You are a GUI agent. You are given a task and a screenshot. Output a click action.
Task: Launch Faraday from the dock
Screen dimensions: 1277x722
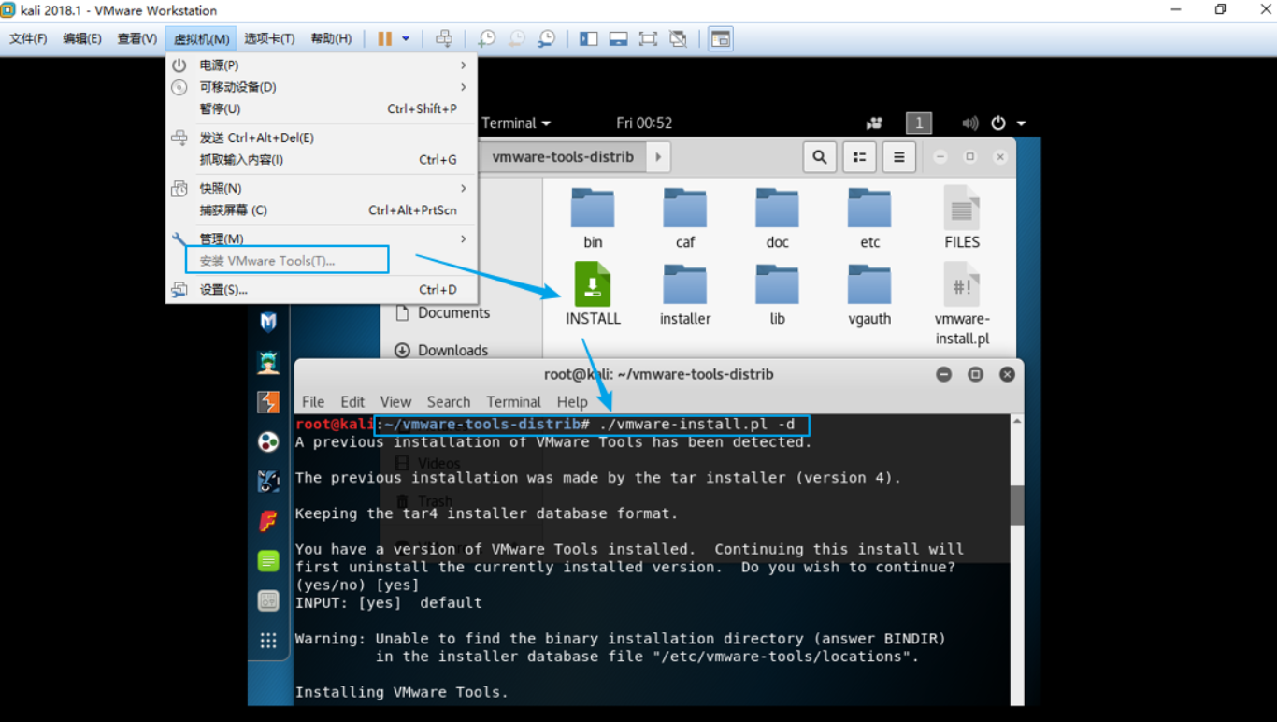coord(268,521)
